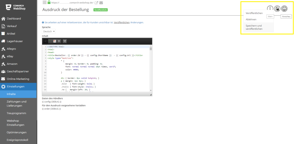Click the 'Ausdruck der Bestellung' page heading
The height and width of the screenshot is (144, 295).
66,10
